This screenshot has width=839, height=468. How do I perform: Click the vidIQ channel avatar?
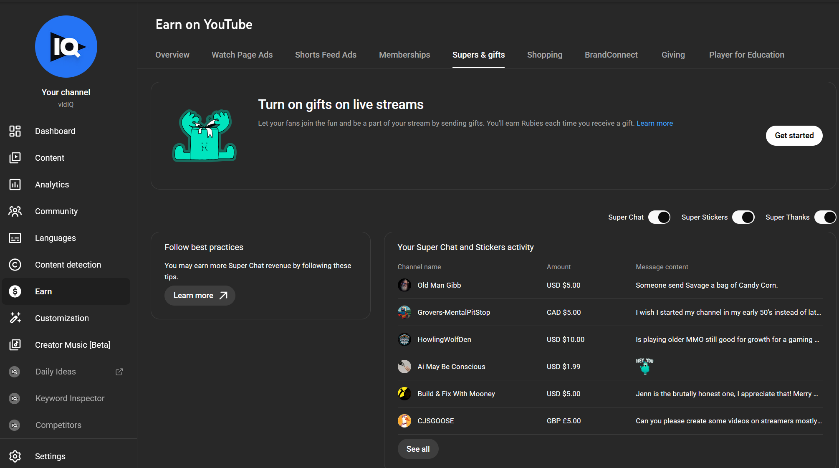[x=66, y=46]
